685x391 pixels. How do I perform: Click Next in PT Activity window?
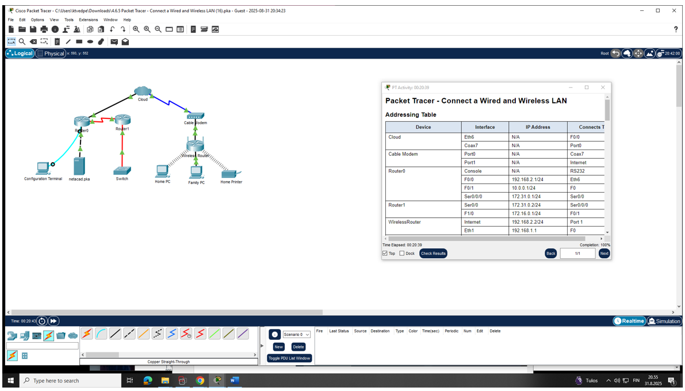[x=604, y=254]
